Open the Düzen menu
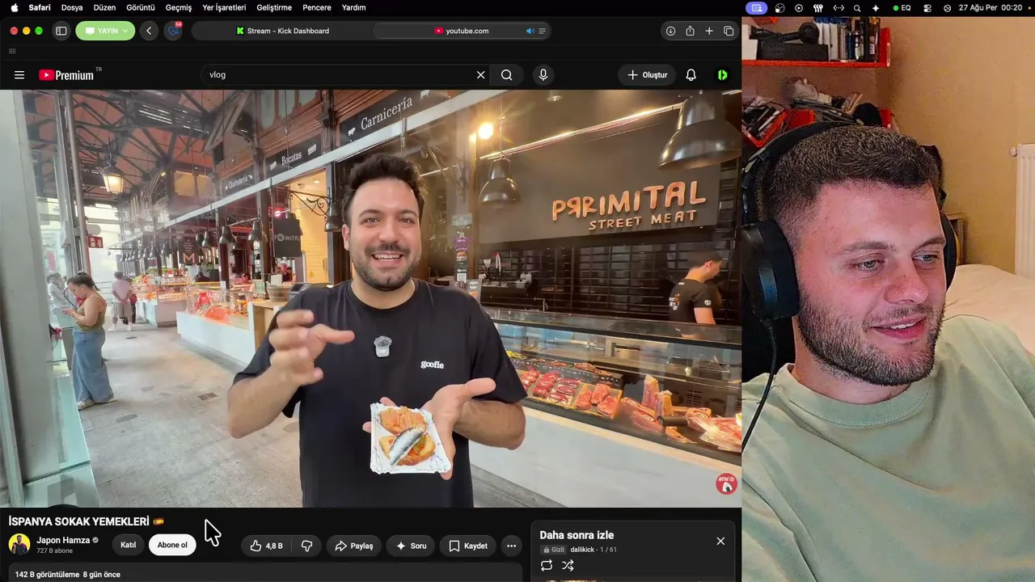 104,8
